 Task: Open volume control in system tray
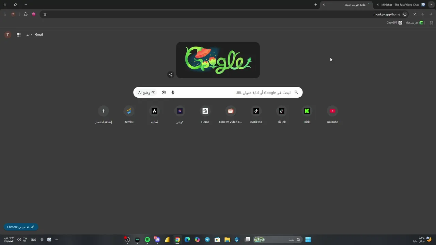(x=19, y=240)
